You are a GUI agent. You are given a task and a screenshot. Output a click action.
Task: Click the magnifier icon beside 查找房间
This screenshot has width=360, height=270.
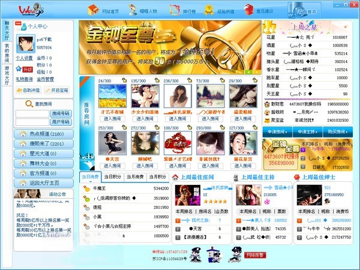(x=29, y=104)
